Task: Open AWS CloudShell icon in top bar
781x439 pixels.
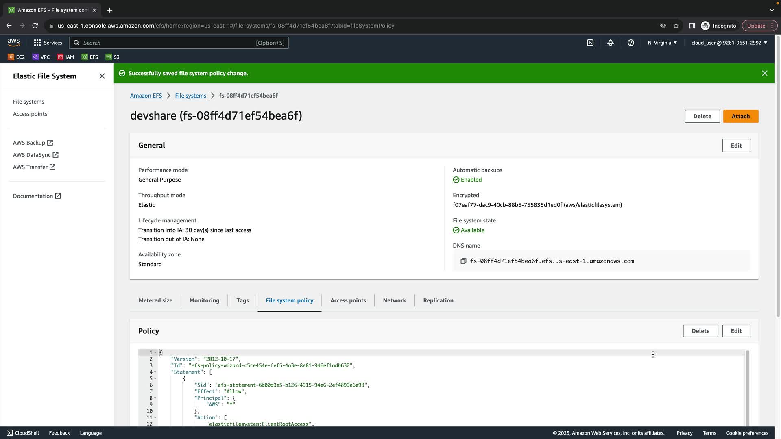Action: (x=590, y=43)
